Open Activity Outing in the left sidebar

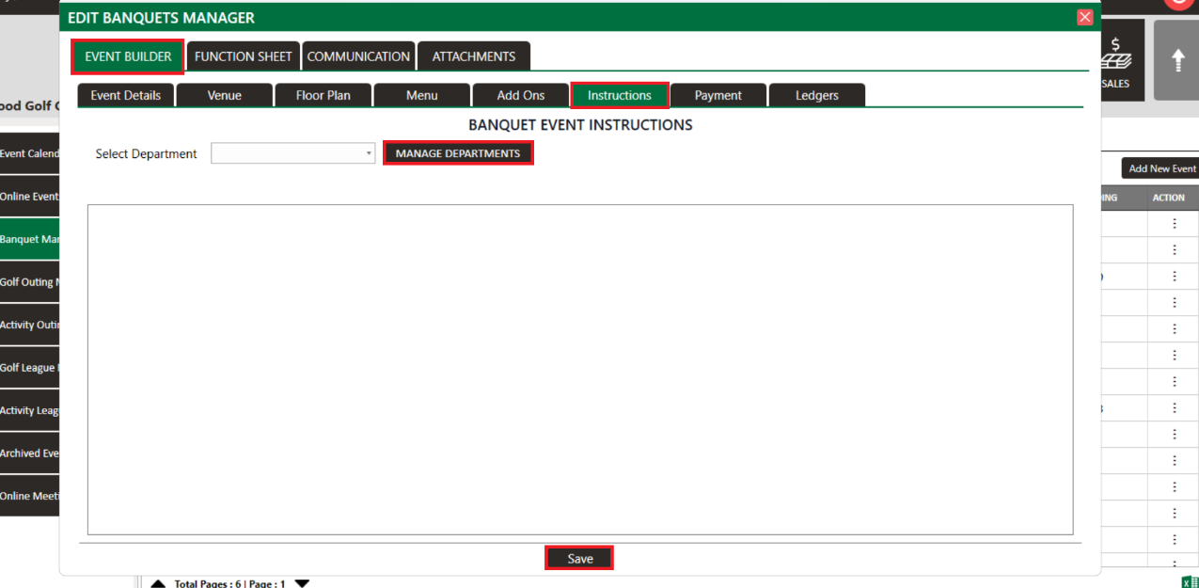(x=29, y=325)
